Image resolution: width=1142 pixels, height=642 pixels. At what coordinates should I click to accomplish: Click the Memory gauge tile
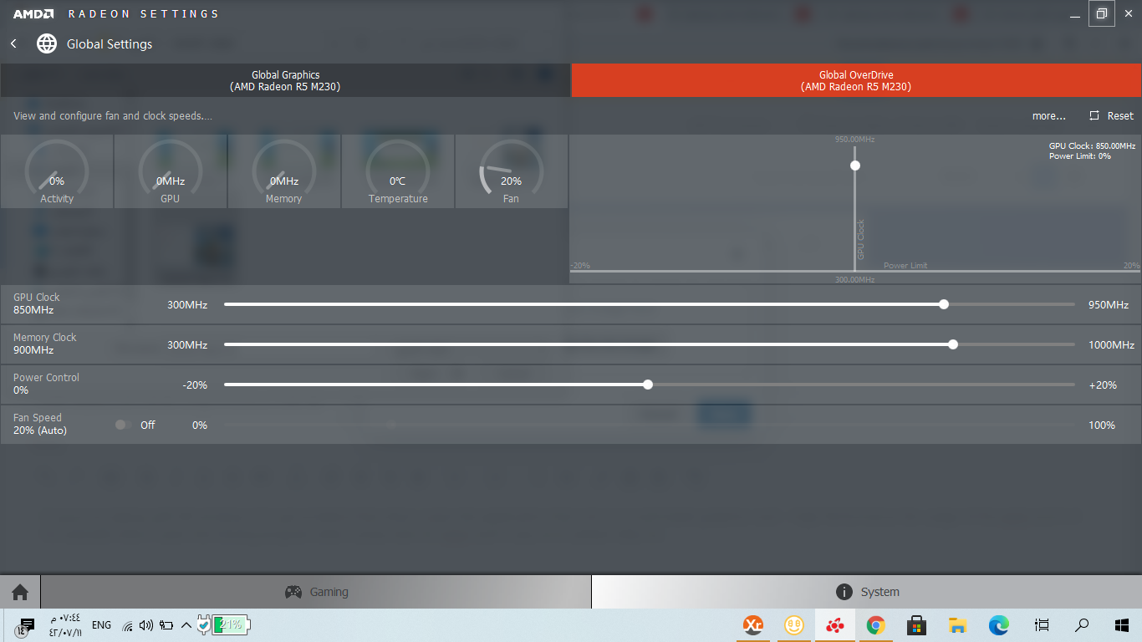coord(284,171)
